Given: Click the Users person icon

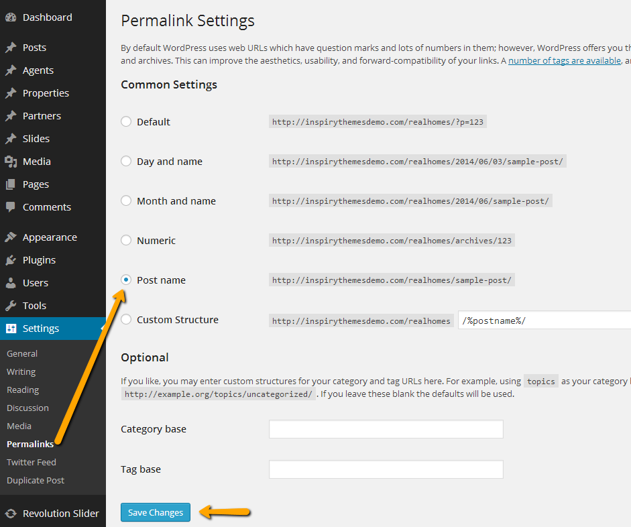Looking at the screenshot, I should pos(11,283).
